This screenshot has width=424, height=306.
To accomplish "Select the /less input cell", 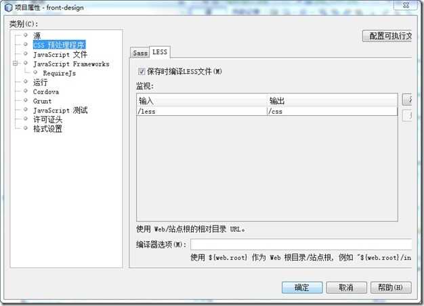I will (x=202, y=112).
